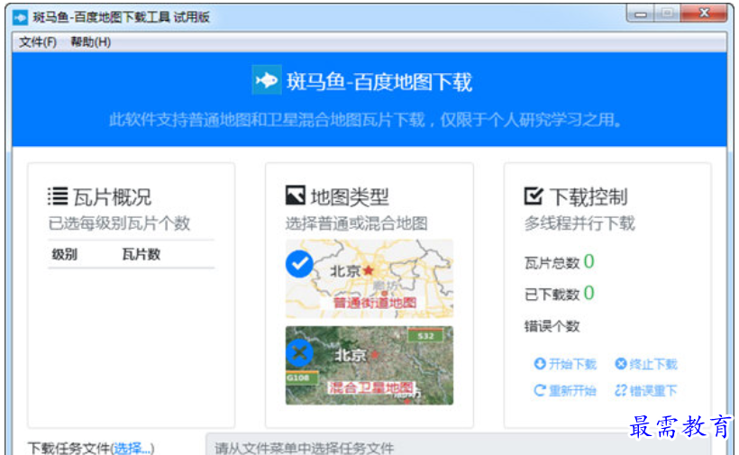
Task: Click 重新开始 to restart
Action: 565,390
